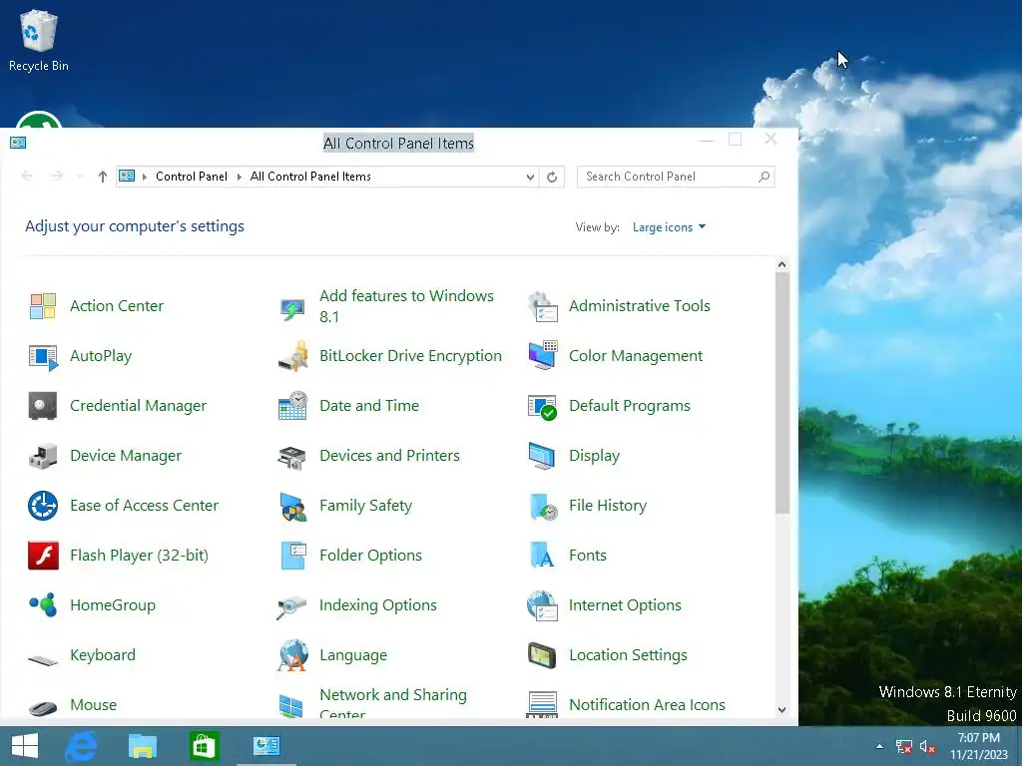Click the scrollbar down arrow

point(782,710)
